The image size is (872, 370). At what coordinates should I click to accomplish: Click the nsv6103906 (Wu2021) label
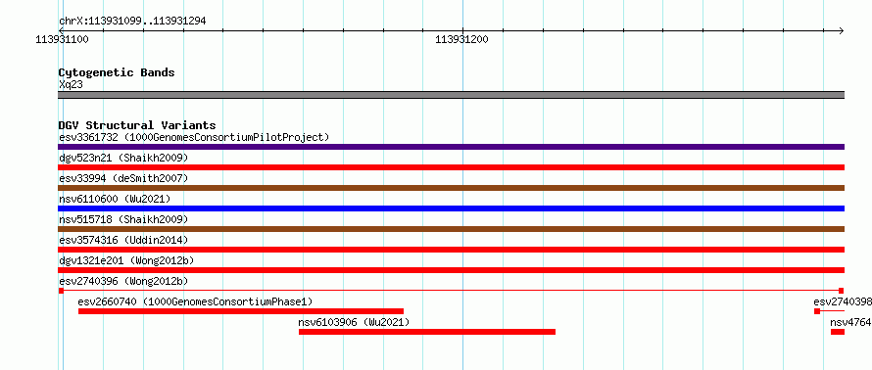(354, 322)
